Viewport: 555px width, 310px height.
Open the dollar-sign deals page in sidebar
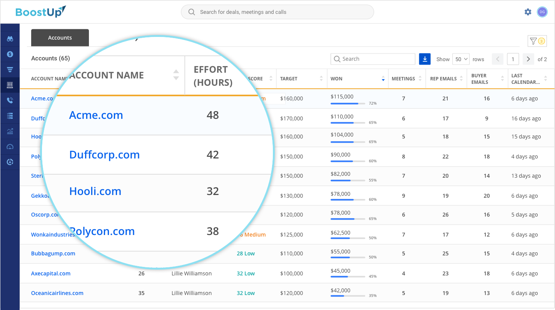coord(10,54)
